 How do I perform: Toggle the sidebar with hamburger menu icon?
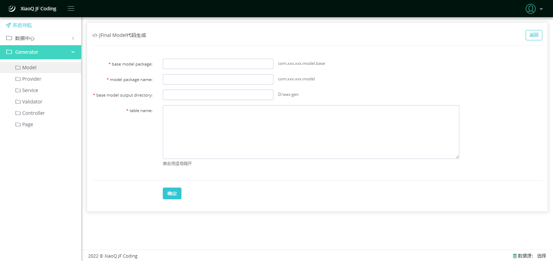[71, 9]
